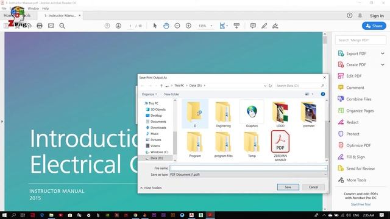Open the notifications bell icon
Viewport: 390px width, 219px height.
click(x=360, y=15)
